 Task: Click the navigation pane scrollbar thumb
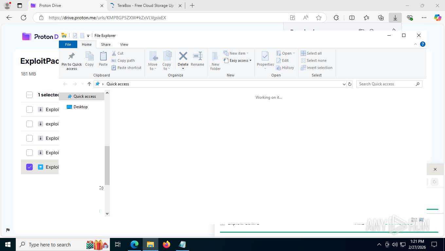tap(107, 166)
